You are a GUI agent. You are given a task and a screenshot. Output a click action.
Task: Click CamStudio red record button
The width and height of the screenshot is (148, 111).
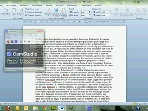pyautogui.click(x=8, y=42)
